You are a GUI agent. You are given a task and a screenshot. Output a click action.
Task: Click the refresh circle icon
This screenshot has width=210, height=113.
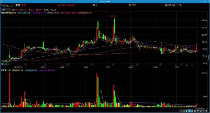[200, 111]
